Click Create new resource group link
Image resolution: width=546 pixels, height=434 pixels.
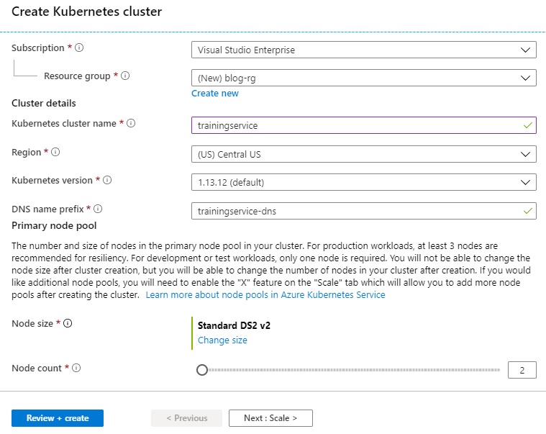(x=215, y=94)
